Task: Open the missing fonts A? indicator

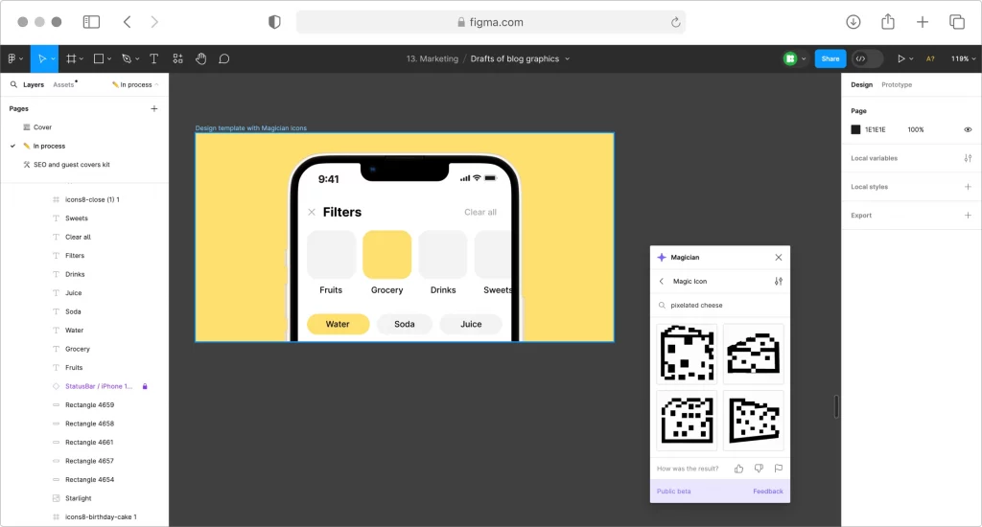Action: pyautogui.click(x=930, y=58)
